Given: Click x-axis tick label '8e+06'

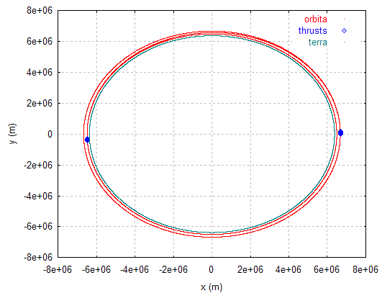Looking at the screenshot, I should (x=365, y=269).
